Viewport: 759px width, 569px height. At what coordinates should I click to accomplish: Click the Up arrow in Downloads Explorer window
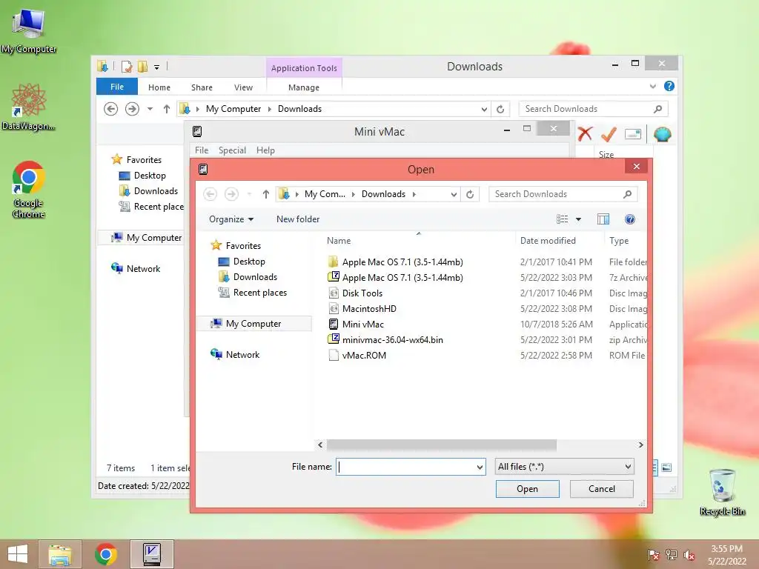pos(167,109)
